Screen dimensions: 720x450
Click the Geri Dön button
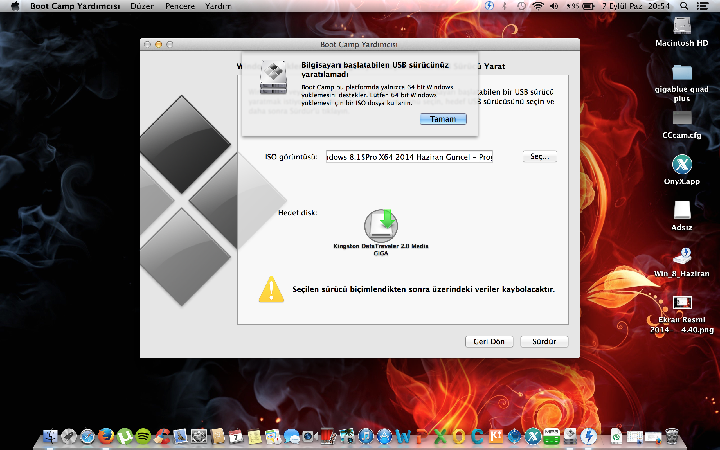489,342
